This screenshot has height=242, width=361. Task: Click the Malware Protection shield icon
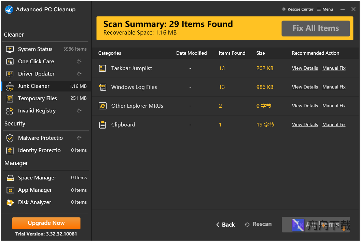point(10,138)
